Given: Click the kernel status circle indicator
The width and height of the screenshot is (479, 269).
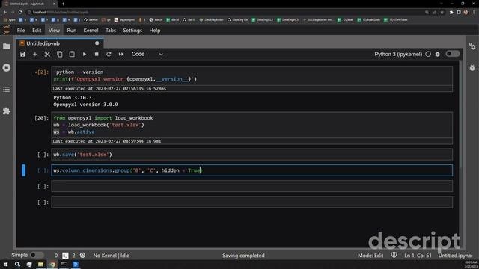Looking at the screenshot, I should (x=428, y=54).
